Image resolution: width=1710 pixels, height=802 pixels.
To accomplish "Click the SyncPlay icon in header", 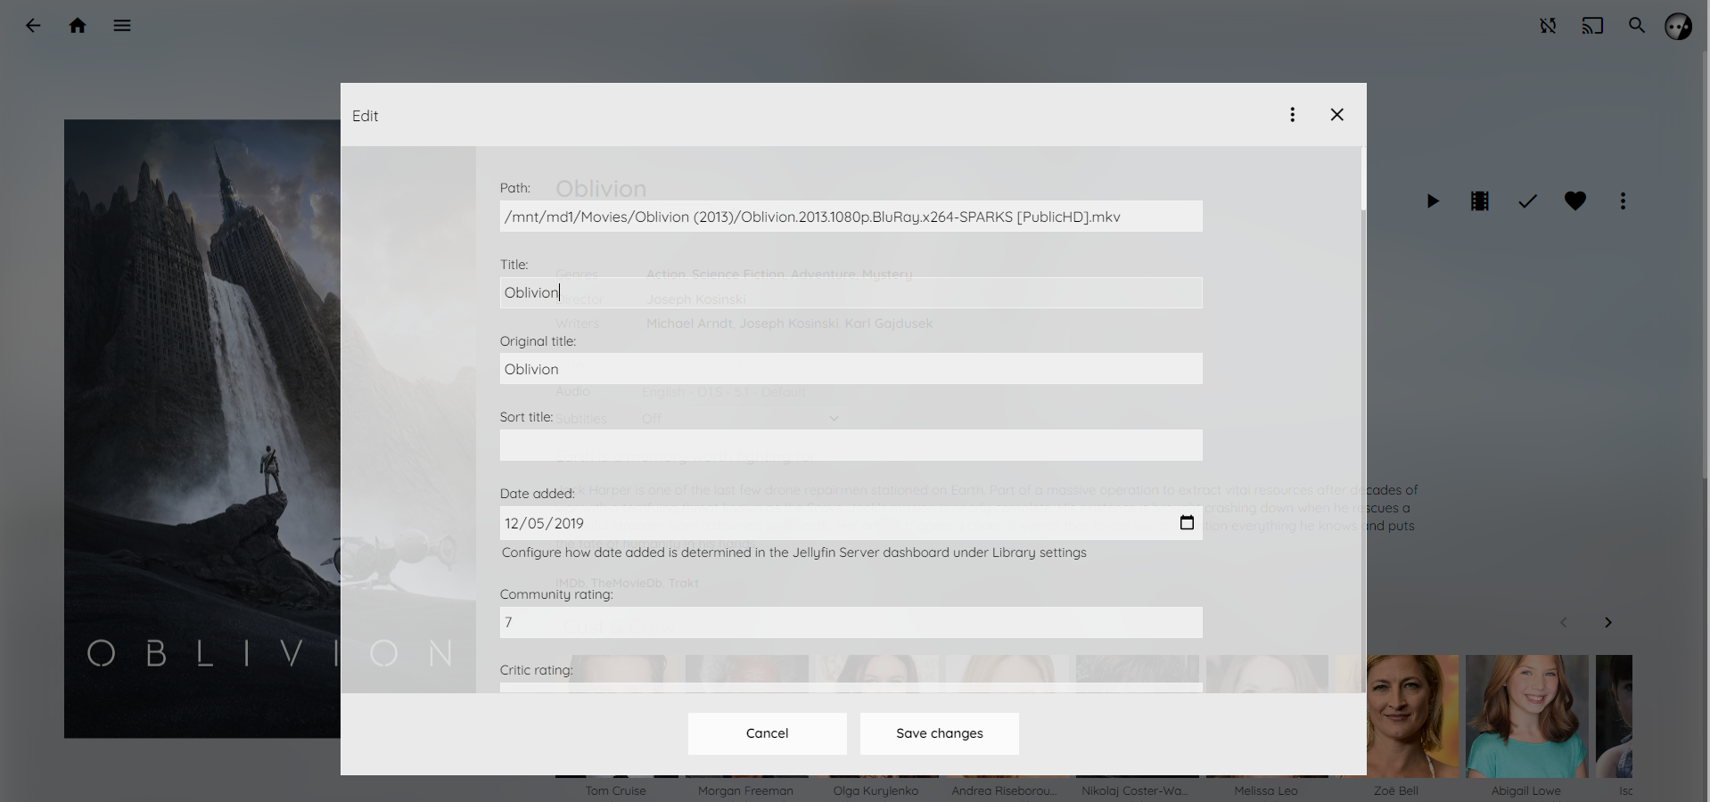I will point(1548,26).
